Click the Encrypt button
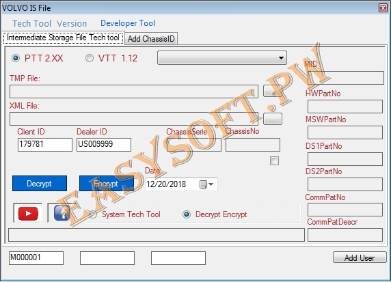This screenshot has height=282, width=391. (x=106, y=184)
